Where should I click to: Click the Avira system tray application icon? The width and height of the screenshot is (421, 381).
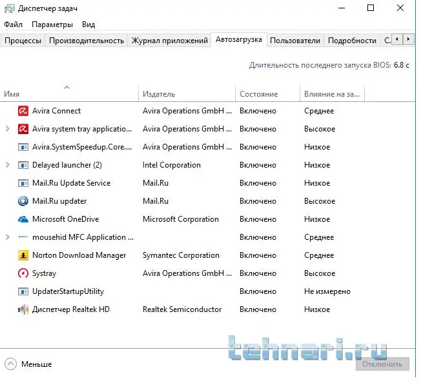click(x=23, y=129)
